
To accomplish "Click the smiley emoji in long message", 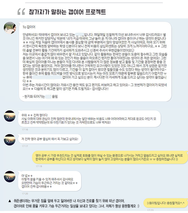I will 133,51.
